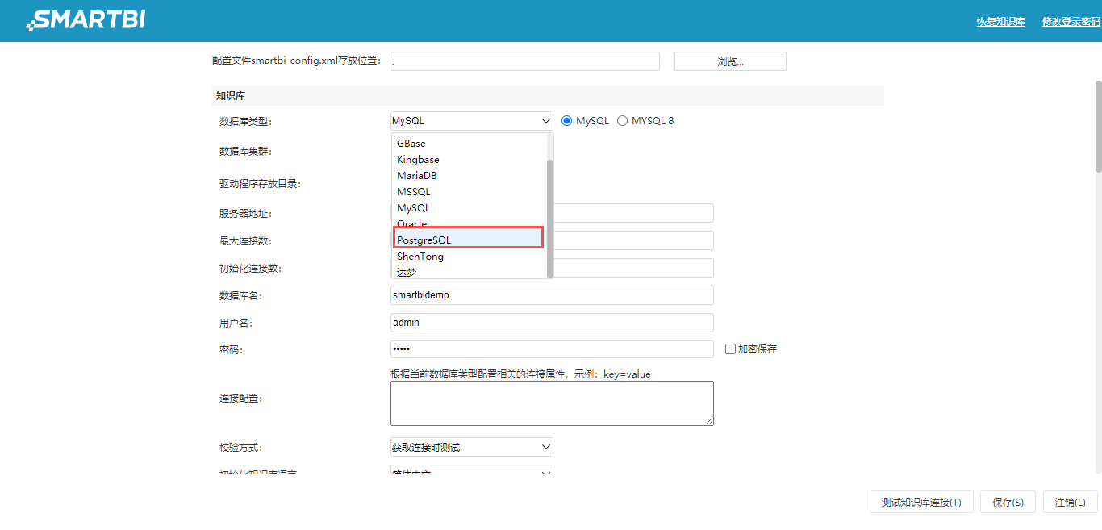Image resolution: width=1102 pixels, height=530 pixels.
Task: Focus the 连接配置 text area
Action: point(552,403)
